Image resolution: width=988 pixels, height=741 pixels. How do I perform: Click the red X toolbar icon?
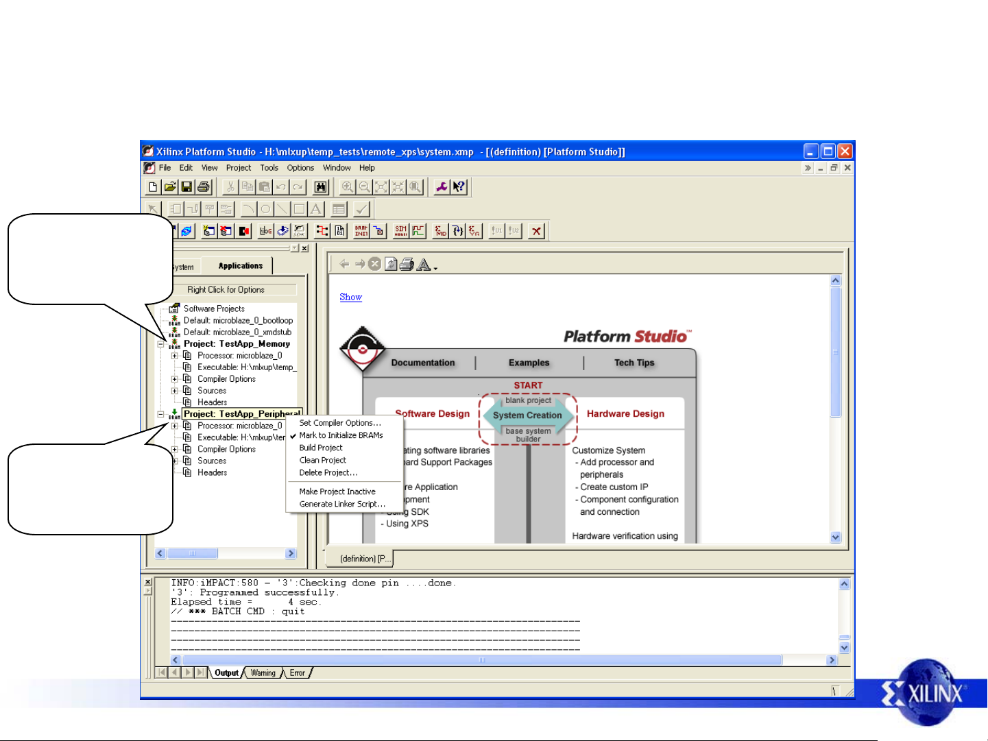(x=537, y=231)
